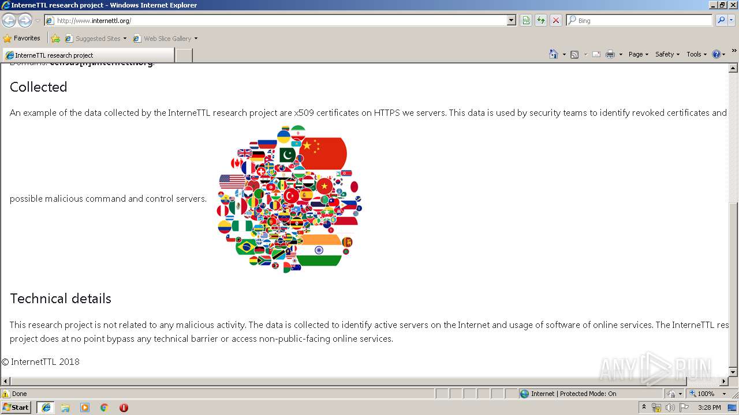The width and height of the screenshot is (739, 415).
Task: Launch the Media Player taskbar icon
Action: [x=85, y=408]
